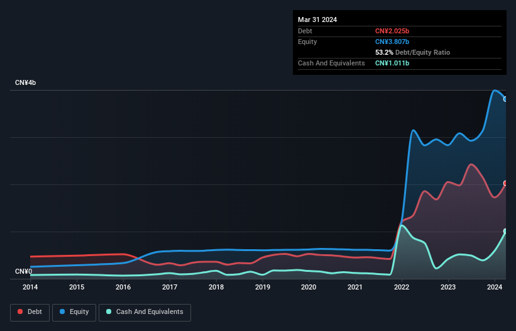Click the 2016 x-axis label
The image size is (516, 331).
click(123, 287)
